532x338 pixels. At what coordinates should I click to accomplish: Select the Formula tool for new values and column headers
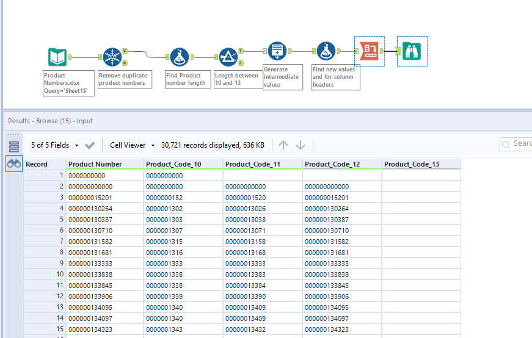326,51
